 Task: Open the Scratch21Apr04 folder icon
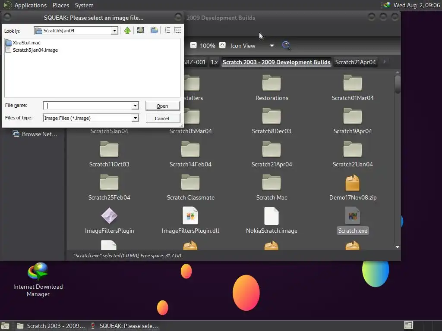[272, 150]
